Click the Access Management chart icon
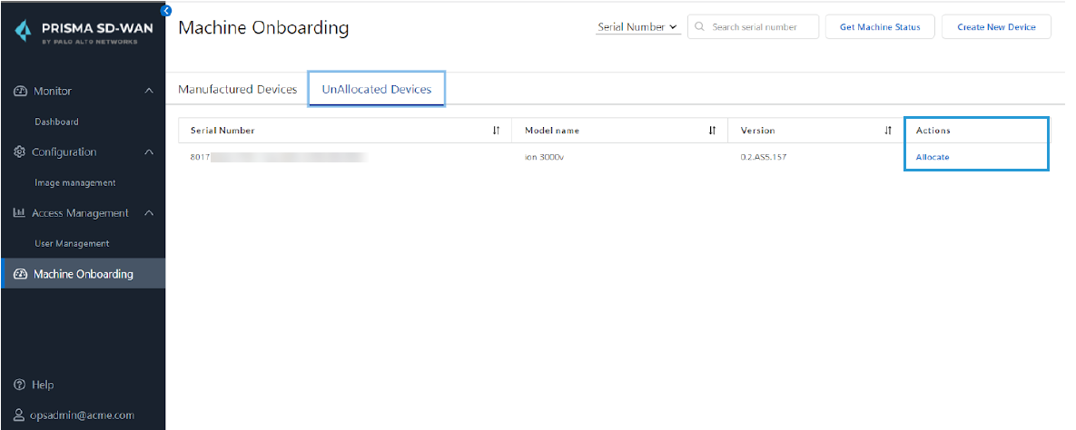 [19, 213]
